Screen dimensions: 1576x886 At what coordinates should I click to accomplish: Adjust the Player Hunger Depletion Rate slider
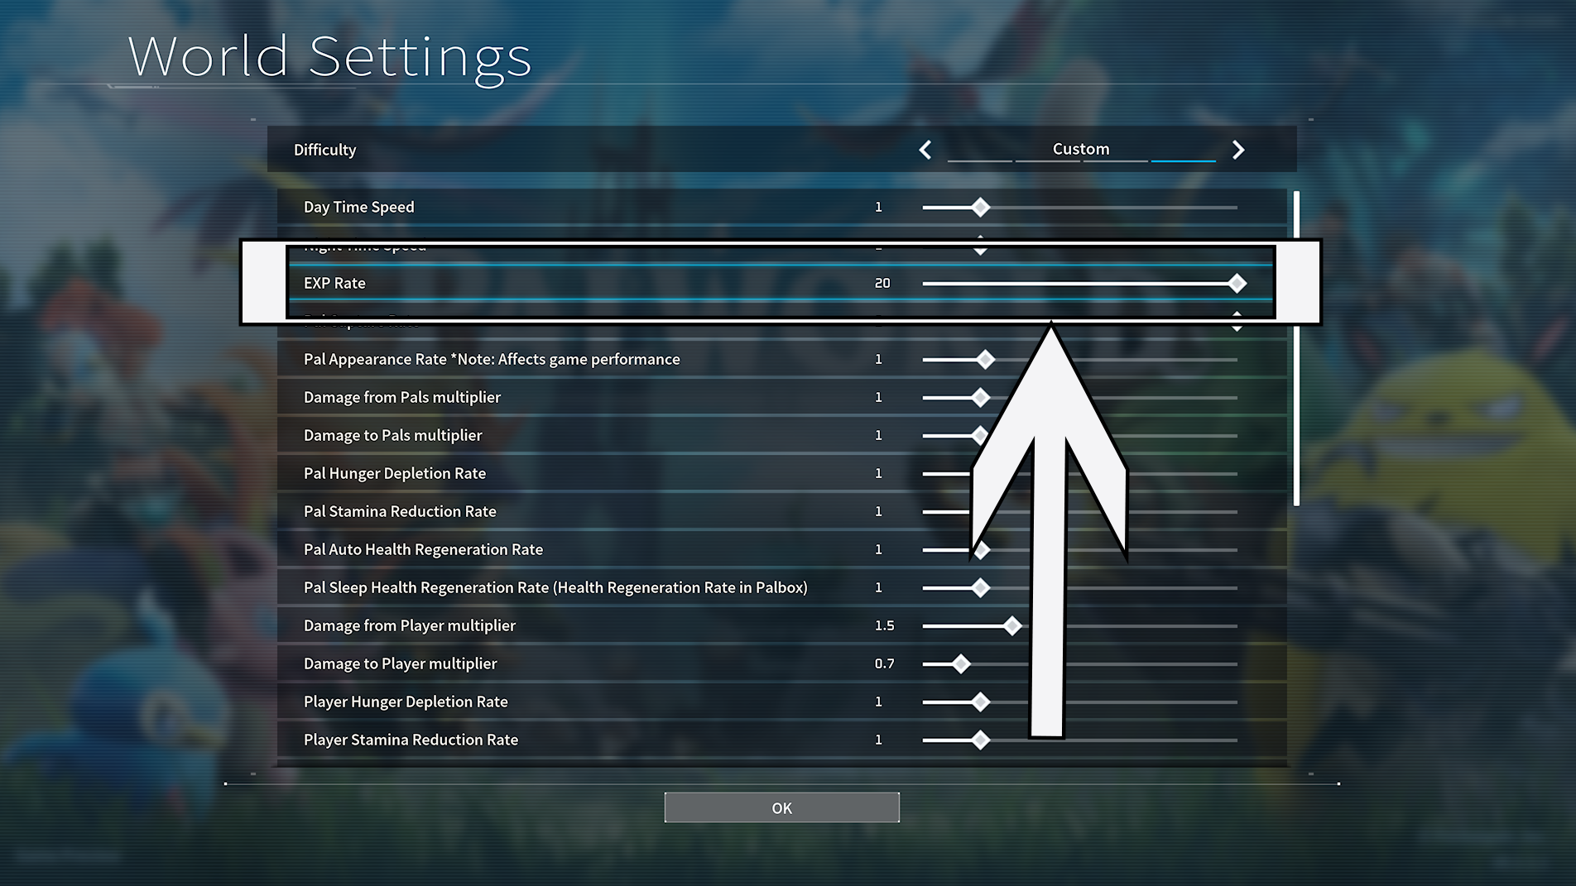click(980, 702)
